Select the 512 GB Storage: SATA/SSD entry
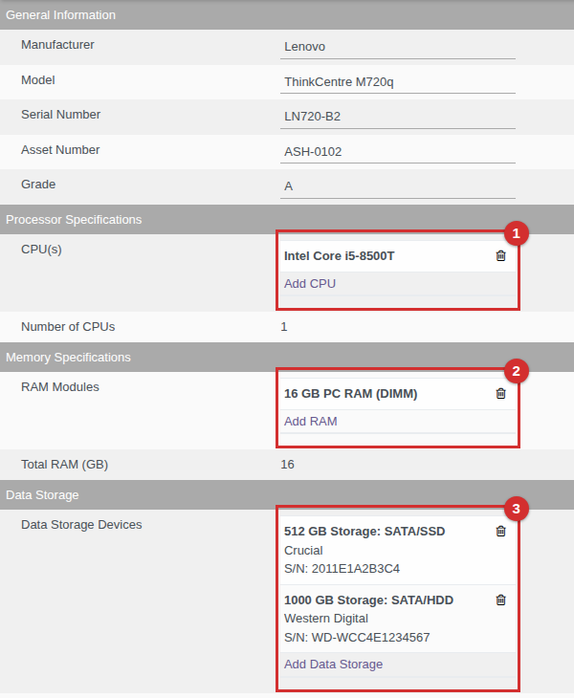Image resolution: width=574 pixels, height=698 pixels. (x=398, y=550)
